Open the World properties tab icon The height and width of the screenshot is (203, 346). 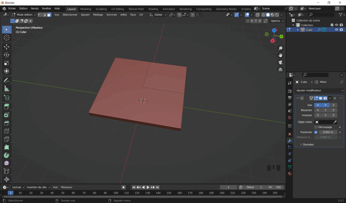(x=290, y=117)
